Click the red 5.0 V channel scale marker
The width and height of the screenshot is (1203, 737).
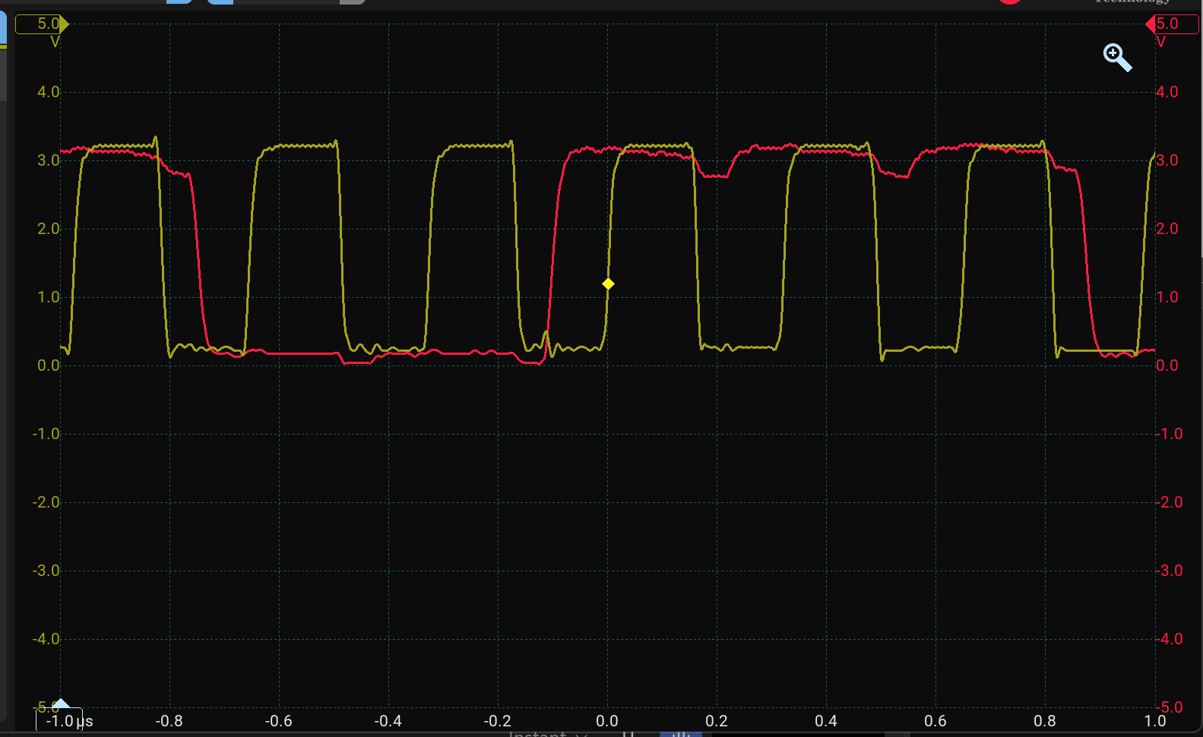1172,24
